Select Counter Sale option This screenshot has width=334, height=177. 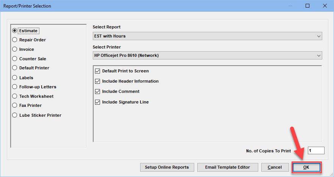pyautogui.click(x=15, y=59)
